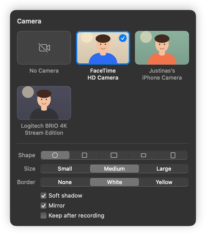Uncheck the Mirror checkbox

[43, 206]
